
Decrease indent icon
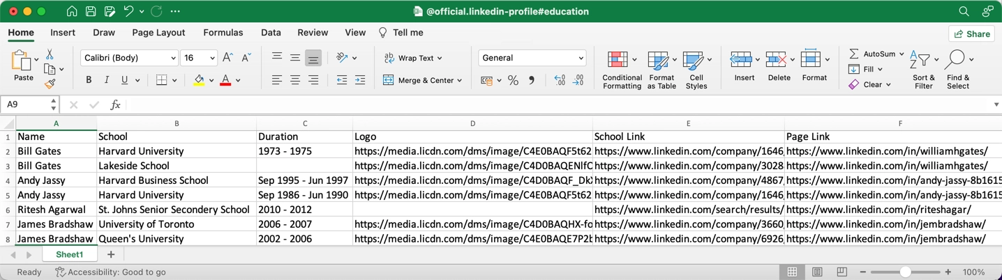(342, 80)
